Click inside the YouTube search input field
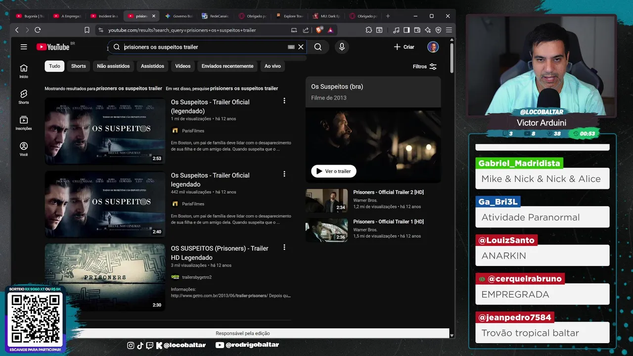Image resolution: width=633 pixels, height=356 pixels. coord(204,47)
